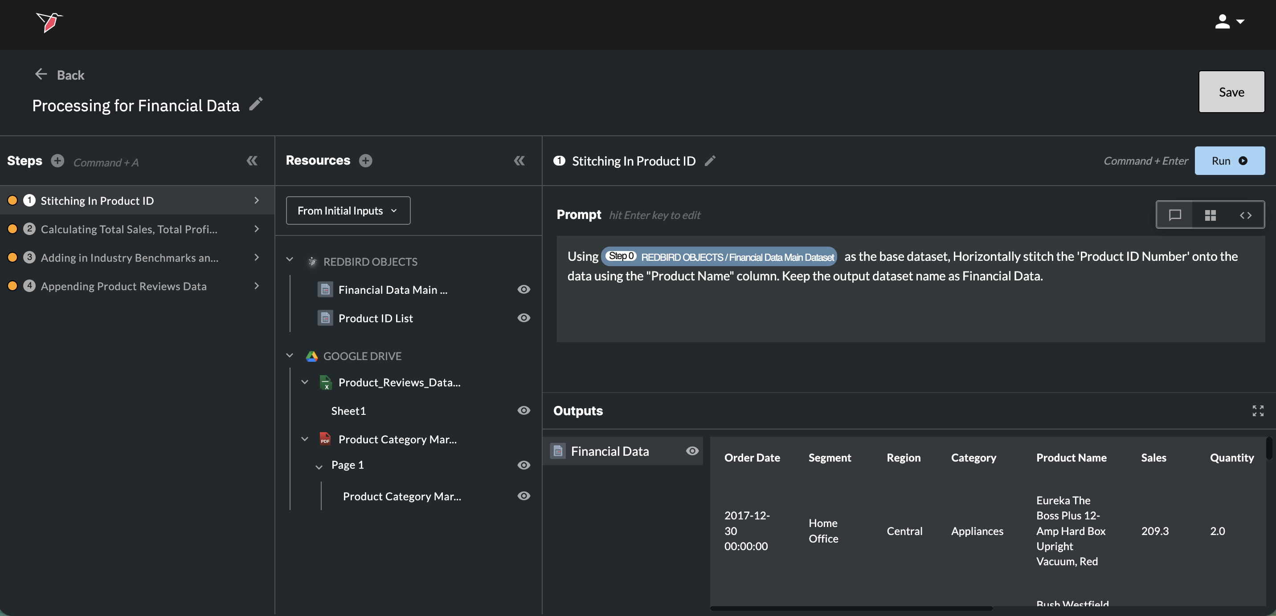Collapse the Resources panel
Screen dimensions: 1276x616
coord(519,161)
